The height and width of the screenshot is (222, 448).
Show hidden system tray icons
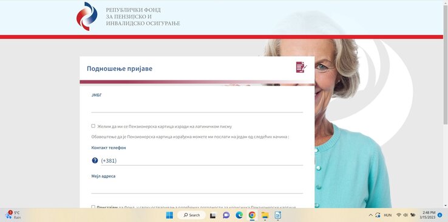tap(370, 215)
